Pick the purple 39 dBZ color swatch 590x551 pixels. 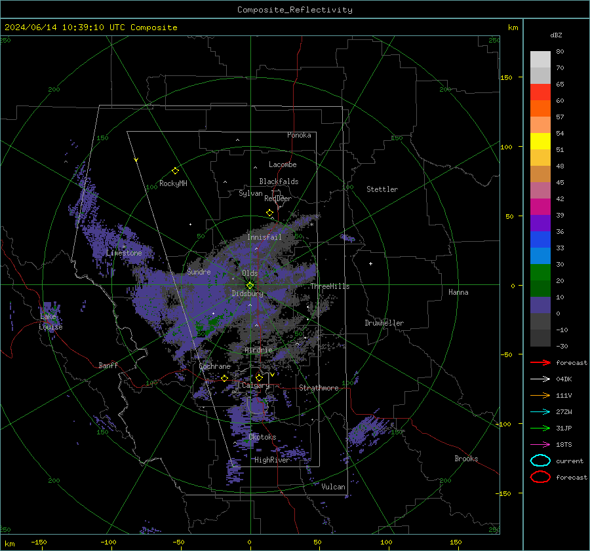pyautogui.click(x=540, y=223)
